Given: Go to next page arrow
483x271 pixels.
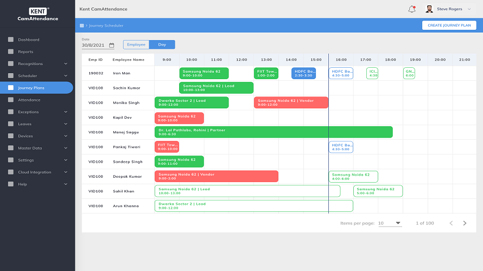Looking at the screenshot, I should point(465,223).
